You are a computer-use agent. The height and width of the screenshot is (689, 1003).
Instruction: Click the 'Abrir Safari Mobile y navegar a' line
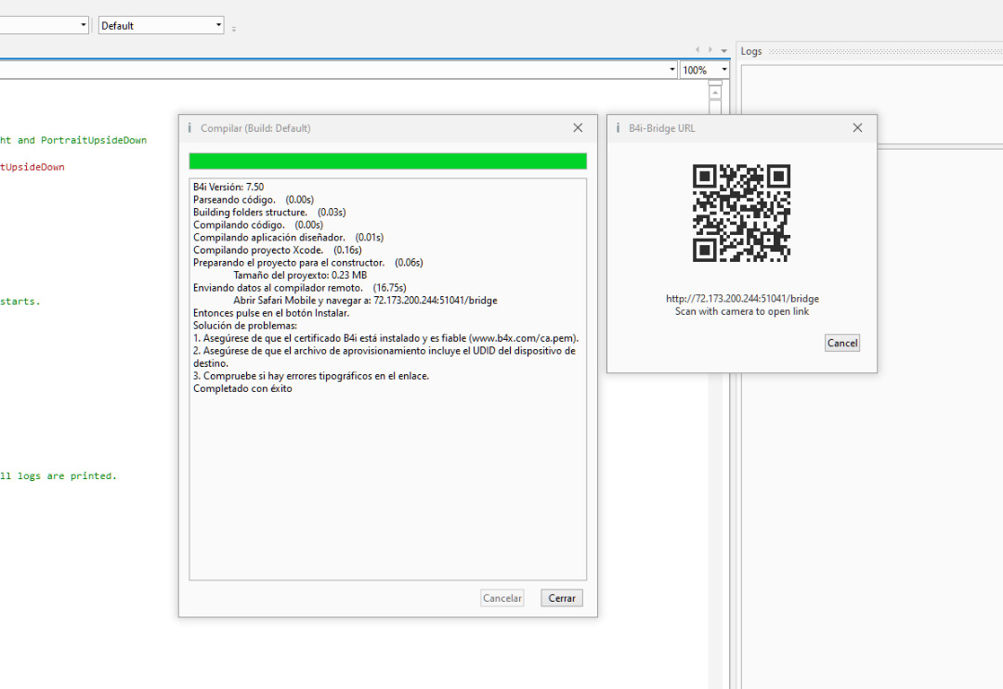pos(365,301)
